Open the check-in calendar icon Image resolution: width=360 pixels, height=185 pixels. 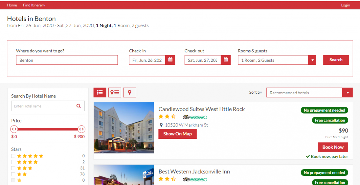pyautogui.click(x=170, y=60)
